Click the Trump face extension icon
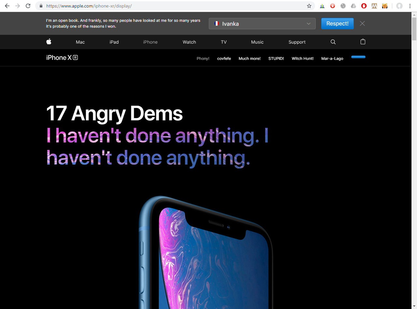Screen dimensions: 417x309 click(x=385, y=6)
